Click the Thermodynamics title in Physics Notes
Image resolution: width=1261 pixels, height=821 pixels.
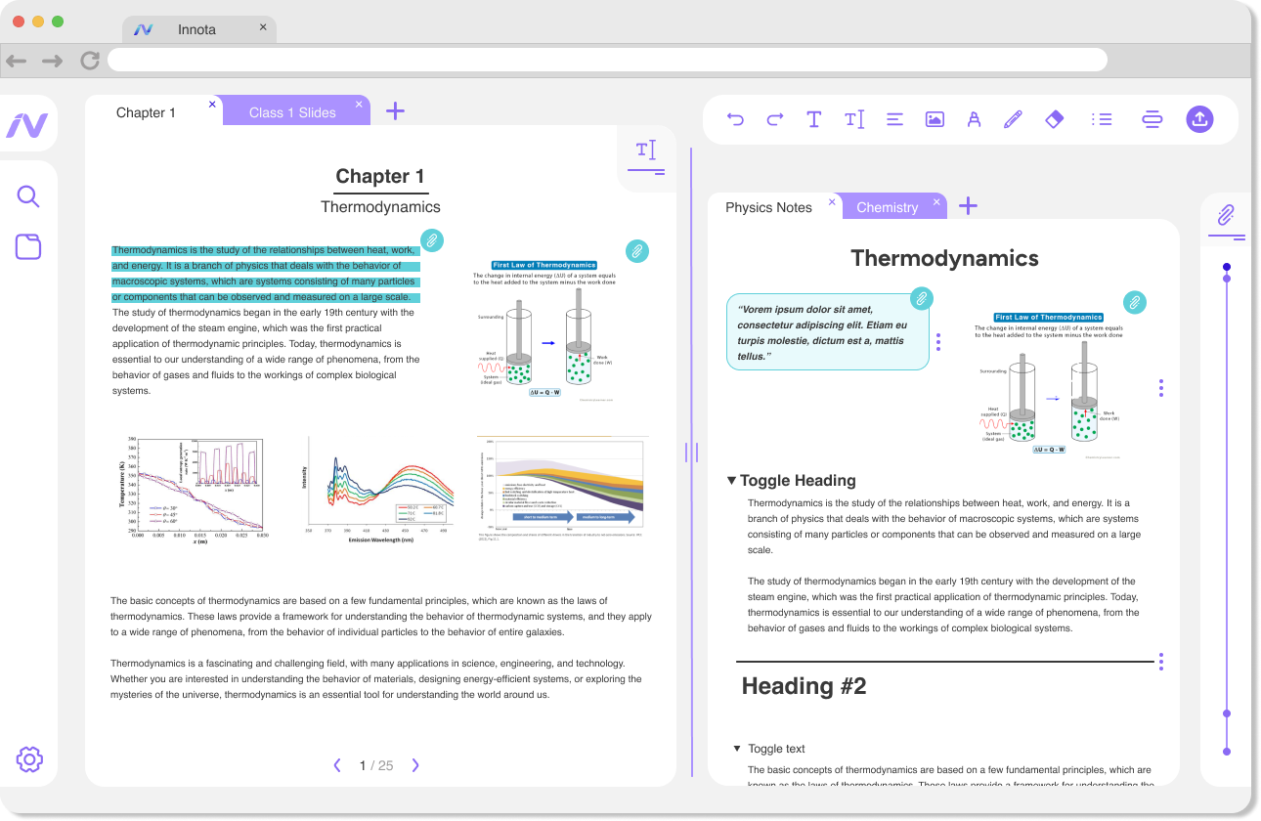(944, 258)
